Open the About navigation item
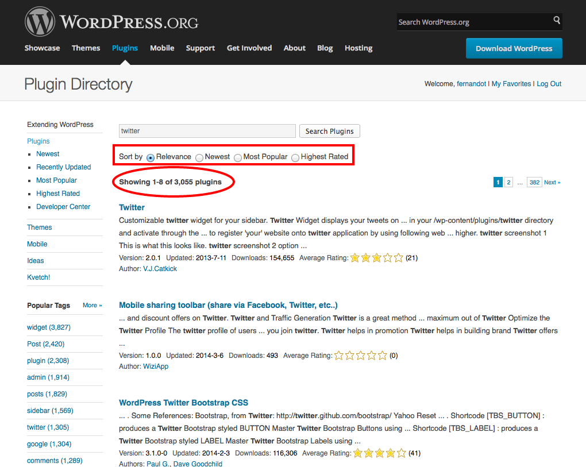 tap(295, 48)
